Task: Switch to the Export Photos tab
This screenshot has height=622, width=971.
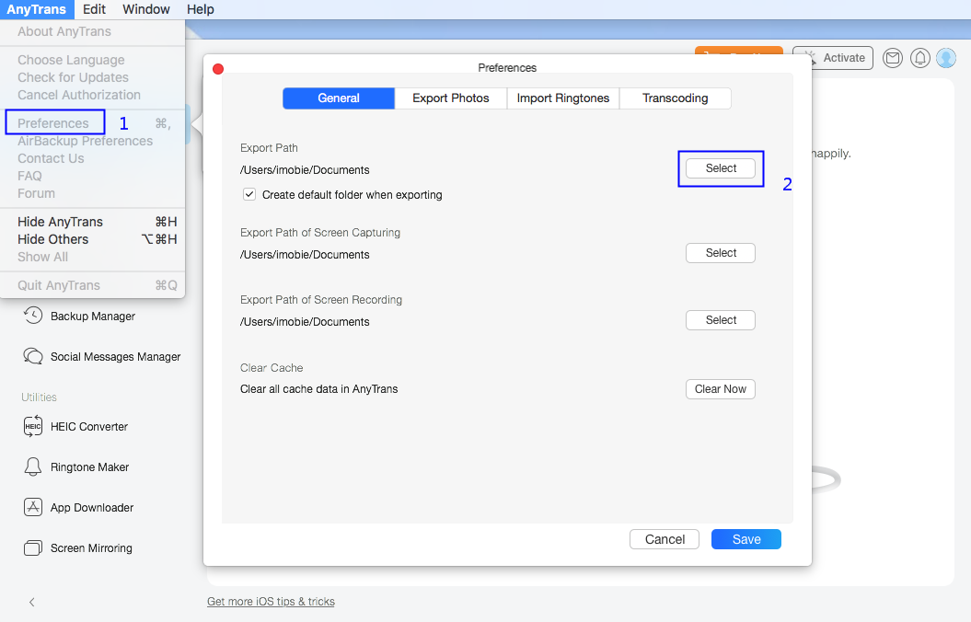Action: coord(451,98)
